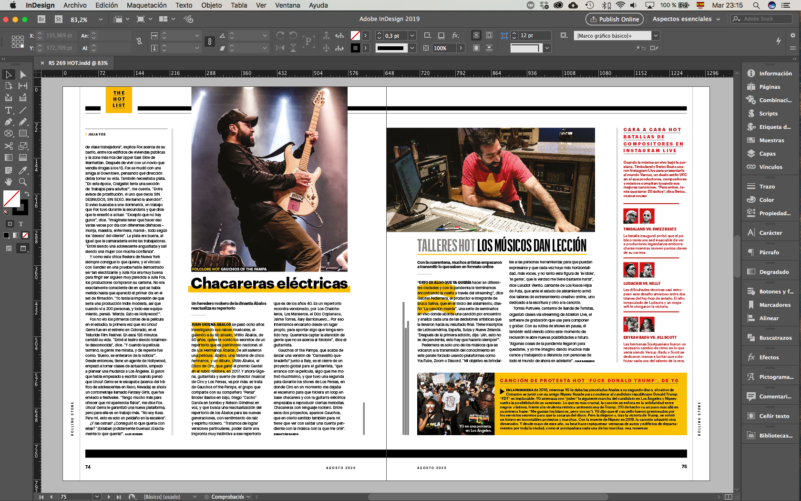This screenshot has height=501, width=801.
Task: Select the Line tool
Action: pyautogui.click(x=23, y=110)
